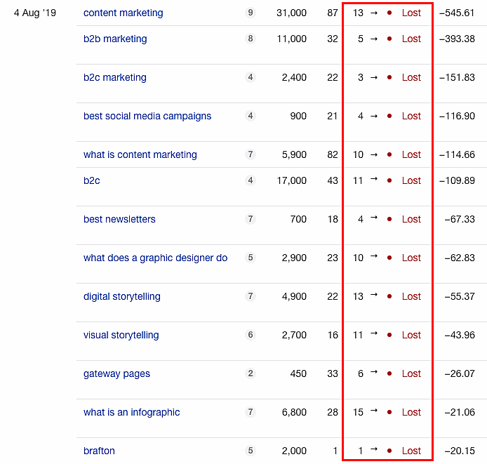Open the what is content marketing link
Screen dimensions: 487x464
[140, 154]
